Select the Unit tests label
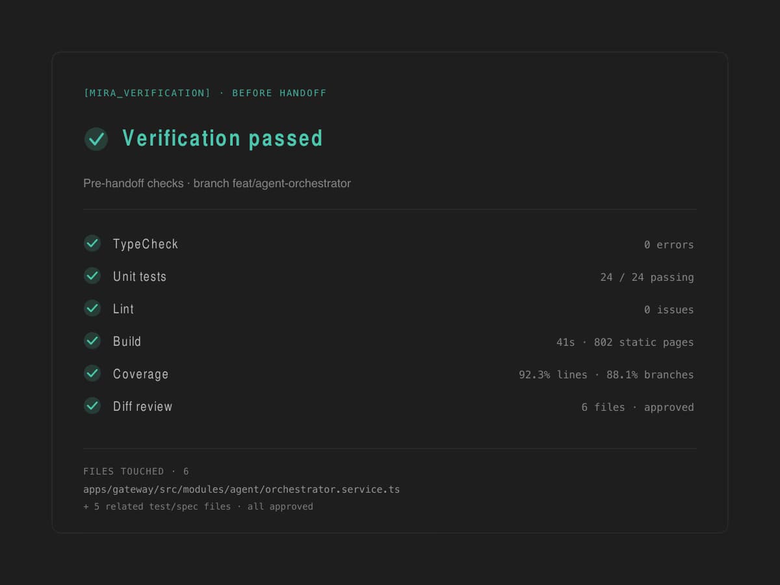This screenshot has height=585, width=780. tap(140, 276)
